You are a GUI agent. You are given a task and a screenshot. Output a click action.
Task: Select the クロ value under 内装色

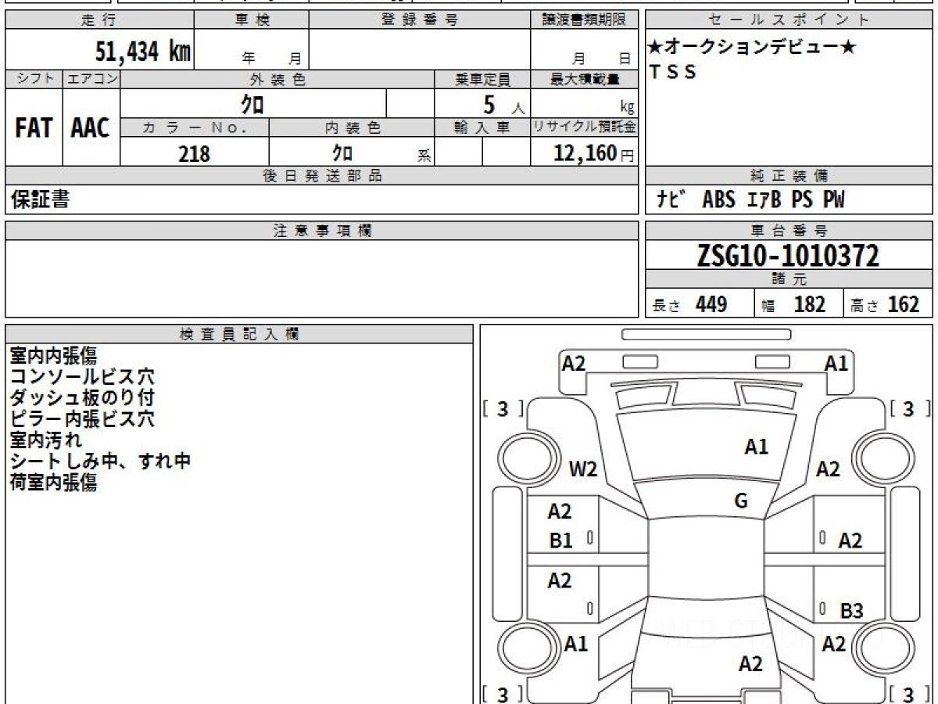point(342,153)
